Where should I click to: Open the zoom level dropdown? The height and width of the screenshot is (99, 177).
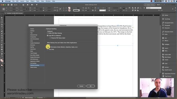(x=20, y=5)
